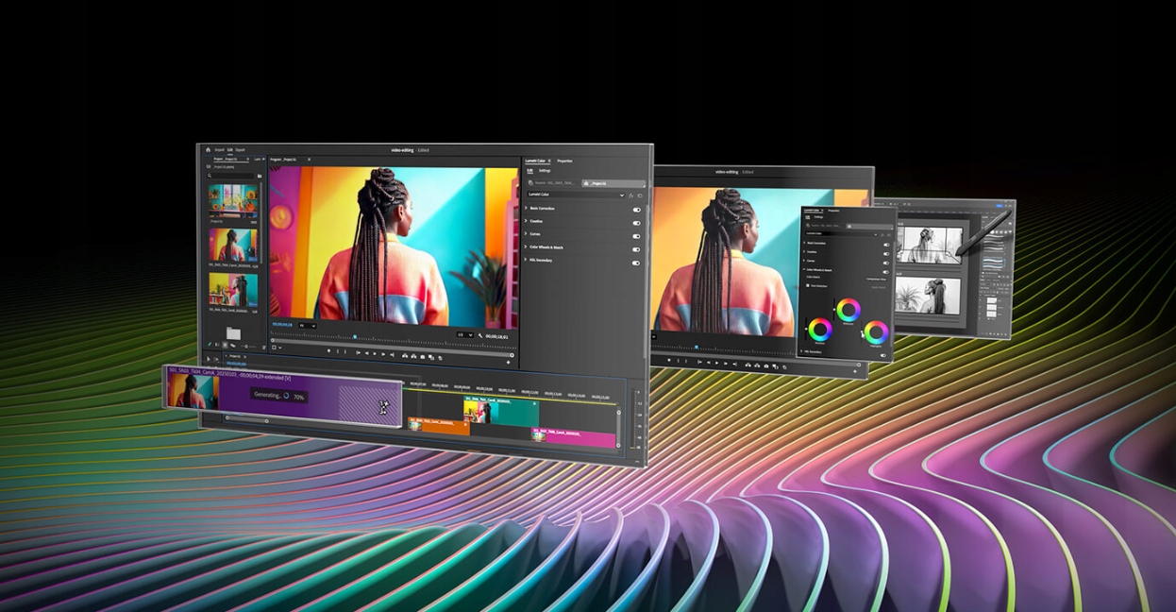Toggle the Basic Correction switch in front window

click(x=636, y=209)
